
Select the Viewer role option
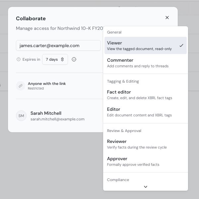[146, 45]
